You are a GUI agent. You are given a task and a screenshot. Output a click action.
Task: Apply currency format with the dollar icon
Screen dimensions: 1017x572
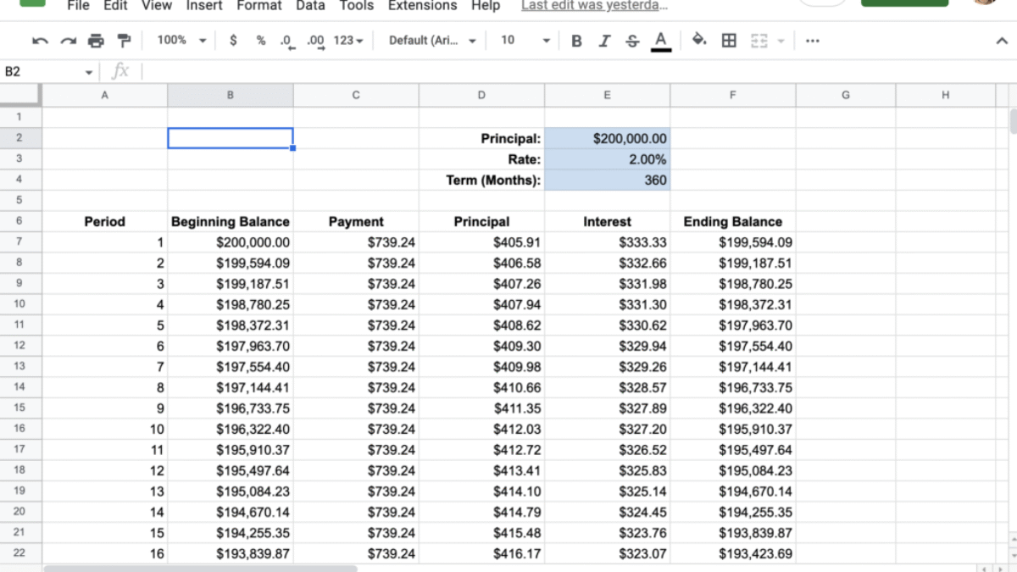[x=233, y=41]
